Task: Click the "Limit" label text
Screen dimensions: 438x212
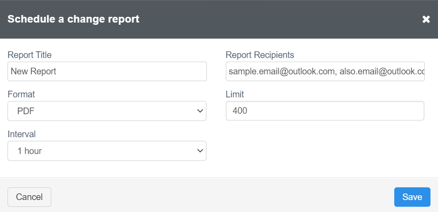Action: (x=235, y=94)
